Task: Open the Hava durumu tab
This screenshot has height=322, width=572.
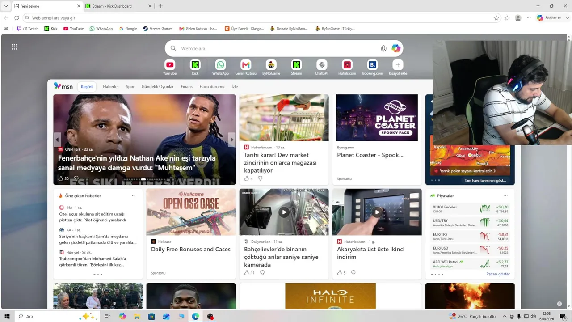Action: tap(212, 86)
